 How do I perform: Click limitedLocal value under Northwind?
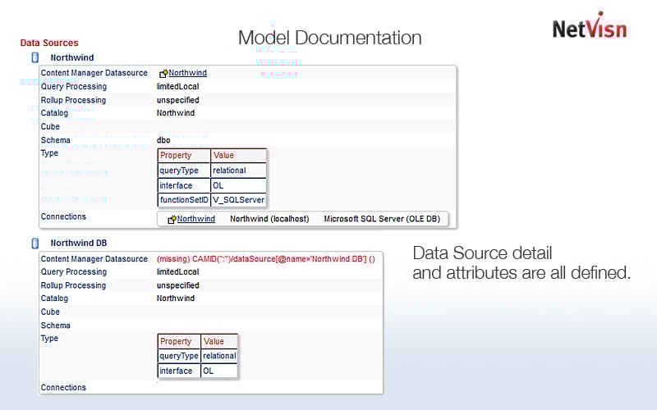tap(177, 87)
